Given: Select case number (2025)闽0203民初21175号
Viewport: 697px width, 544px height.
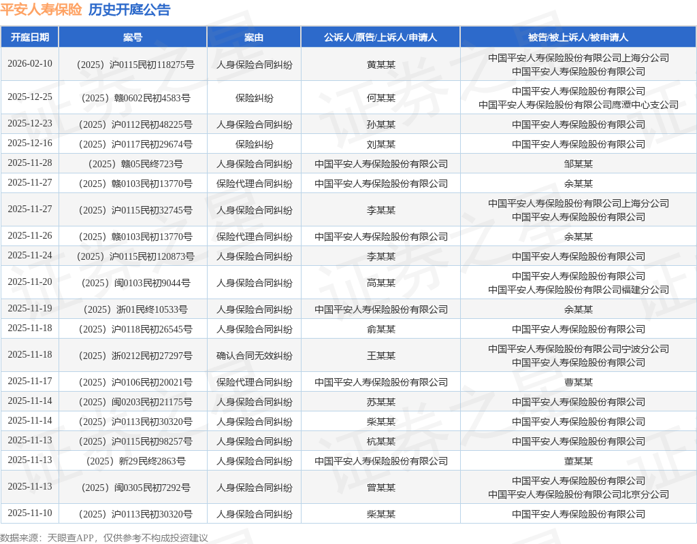Looking at the screenshot, I should [135, 403].
